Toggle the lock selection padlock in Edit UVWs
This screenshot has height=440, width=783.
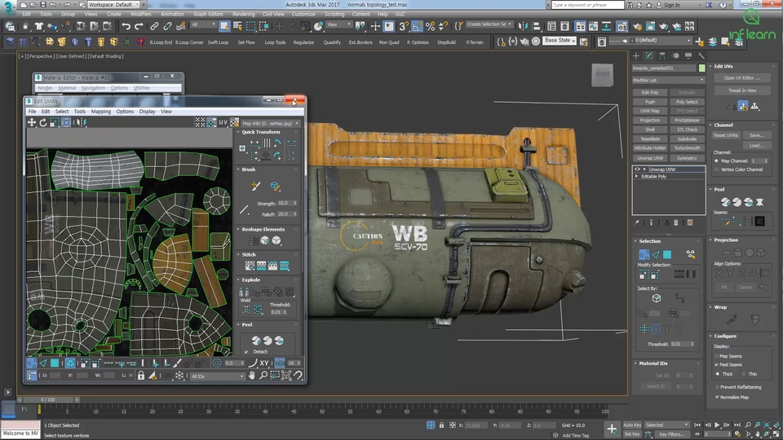pyautogui.click(x=141, y=375)
